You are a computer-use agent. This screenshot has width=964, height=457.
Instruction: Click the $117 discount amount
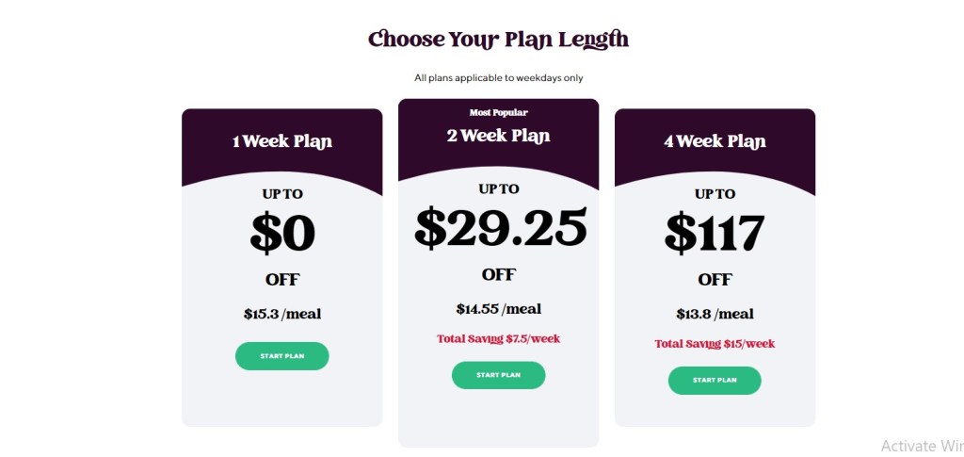pos(715,233)
